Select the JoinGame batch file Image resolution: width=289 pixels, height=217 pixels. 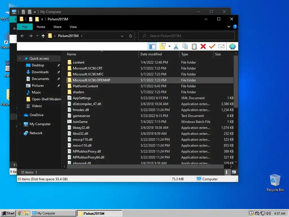[150, 122]
